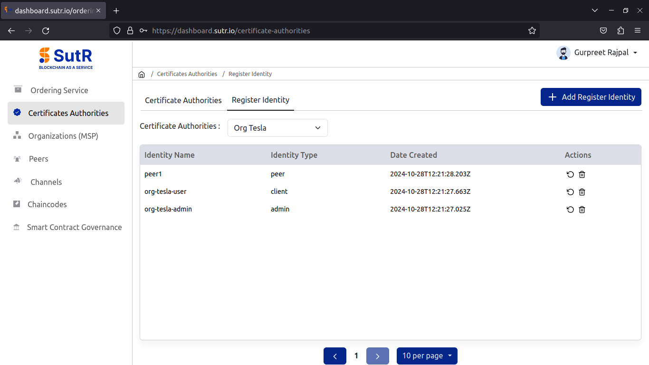This screenshot has height=365, width=649.
Task: Click the Peers sidebar icon
Action: 18,159
